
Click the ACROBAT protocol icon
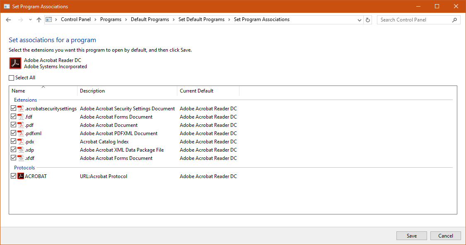click(21, 176)
